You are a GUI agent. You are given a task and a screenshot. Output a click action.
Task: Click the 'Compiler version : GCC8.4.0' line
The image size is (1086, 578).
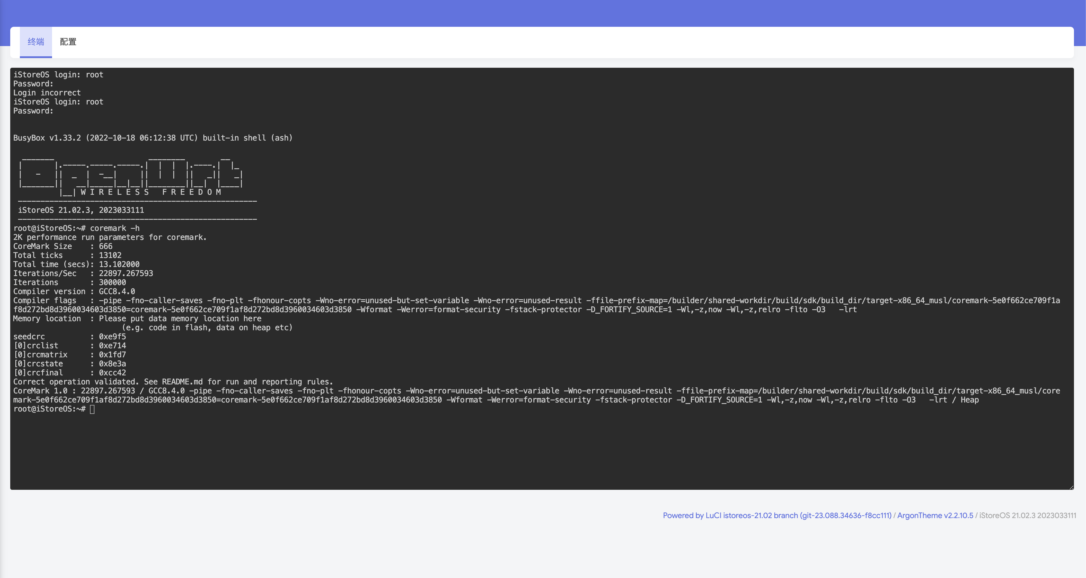(x=74, y=291)
